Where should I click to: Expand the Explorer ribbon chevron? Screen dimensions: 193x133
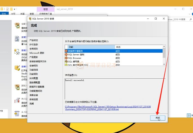click(189, 14)
